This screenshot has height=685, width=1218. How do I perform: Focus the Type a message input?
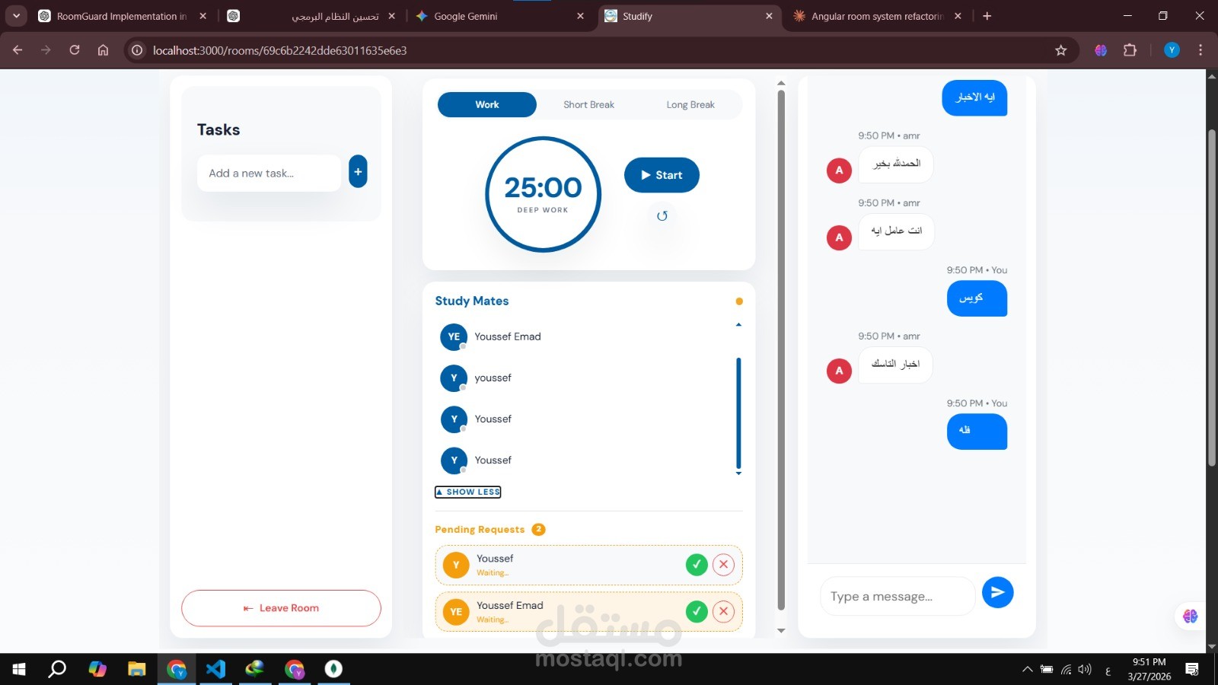point(898,596)
